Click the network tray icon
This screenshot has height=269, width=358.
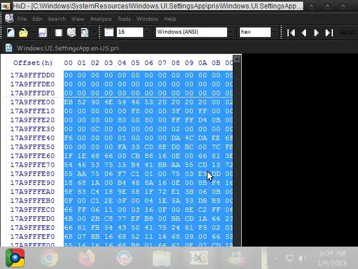pyautogui.click(x=289, y=258)
